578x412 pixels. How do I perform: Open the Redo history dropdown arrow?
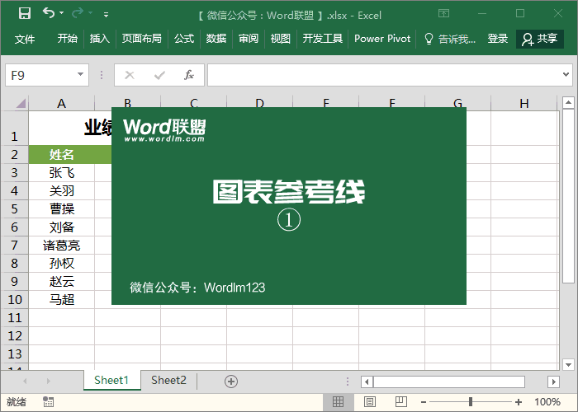click(90, 13)
